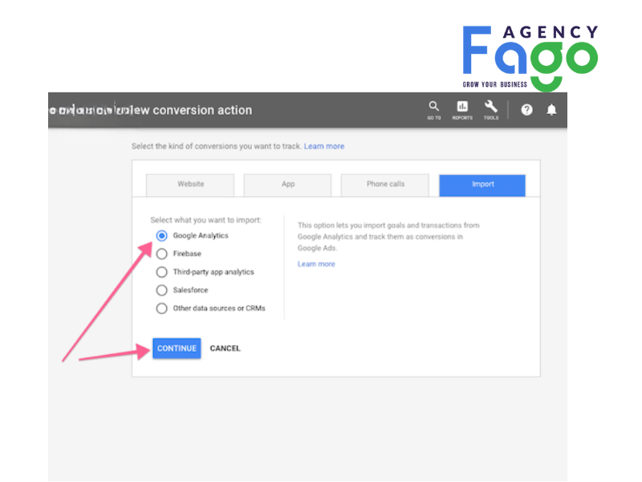Click CANCEL to dismiss the form
The image size is (642, 482).
pyautogui.click(x=225, y=348)
